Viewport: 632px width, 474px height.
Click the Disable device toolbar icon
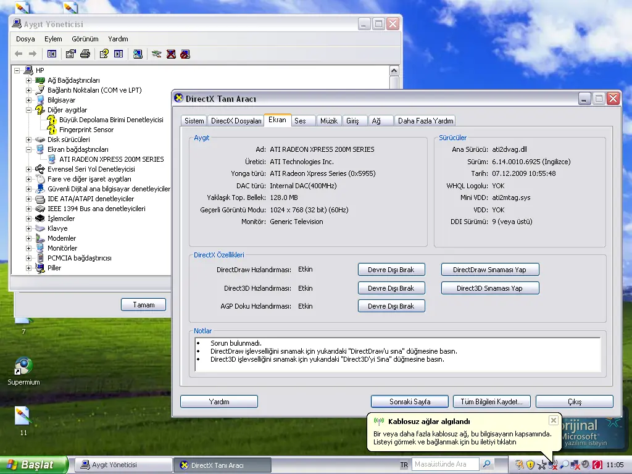click(185, 54)
